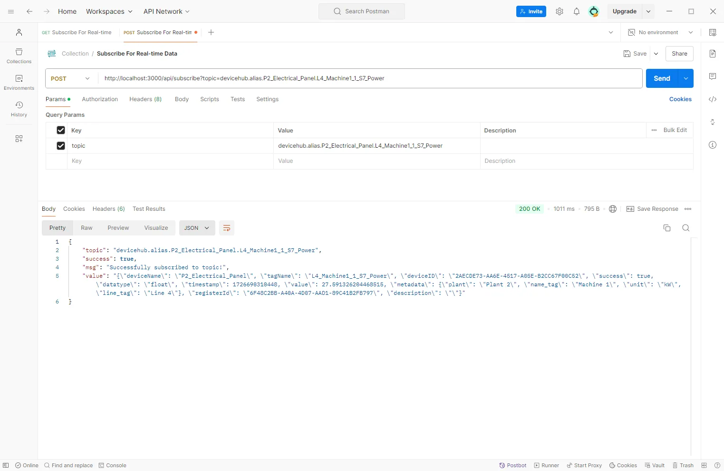
Task: Open the request Body tab
Action: (x=182, y=99)
